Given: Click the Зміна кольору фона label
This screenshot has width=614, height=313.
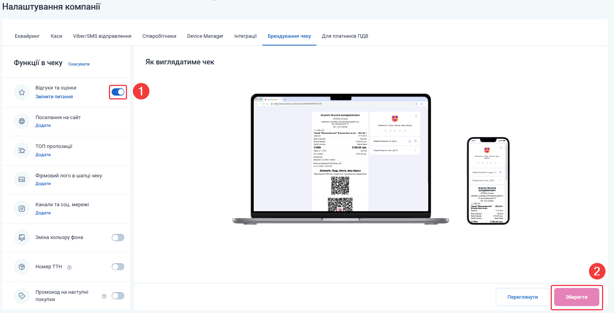Looking at the screenshot, I should pyautogui.click(x=59, y=237).
